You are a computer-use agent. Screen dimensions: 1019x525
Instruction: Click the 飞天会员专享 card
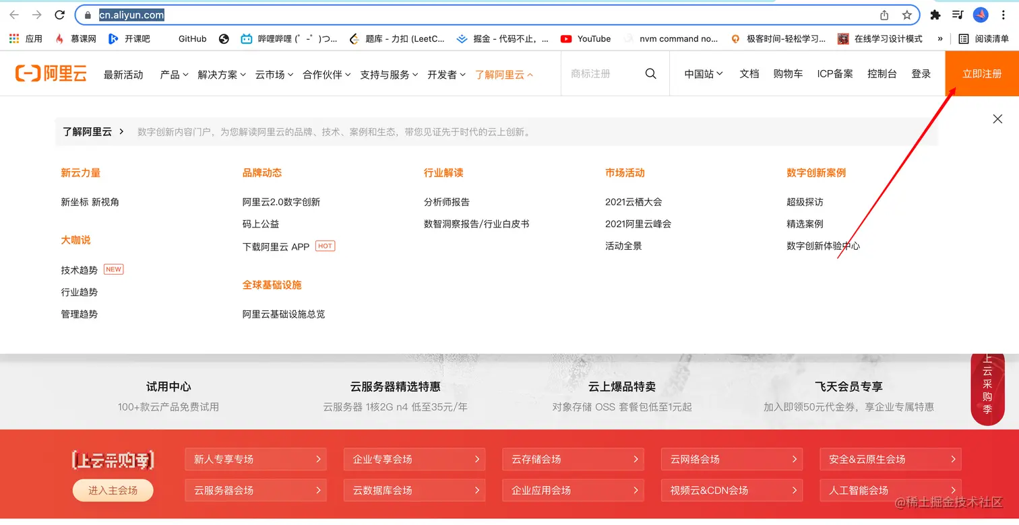(848, 396)
